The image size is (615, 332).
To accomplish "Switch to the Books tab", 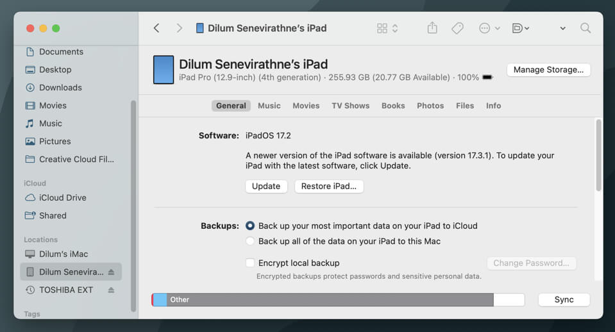I will point(393,106).
